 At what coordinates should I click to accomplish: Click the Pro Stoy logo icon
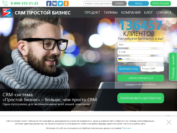click(x=7, y=13)
